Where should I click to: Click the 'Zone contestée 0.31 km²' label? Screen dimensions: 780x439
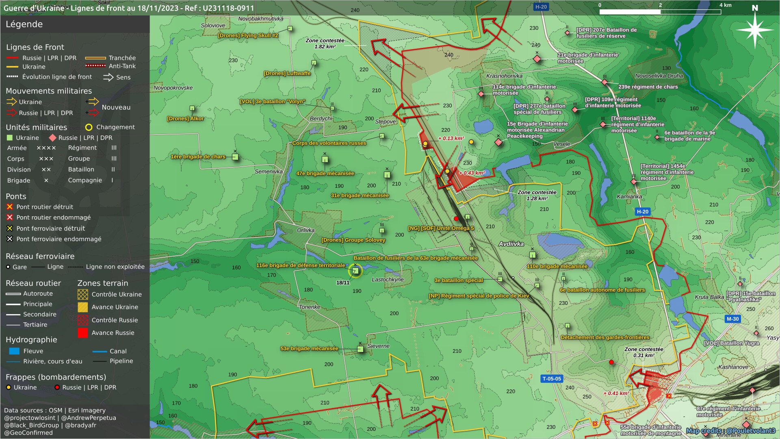(x=644, y=352)
